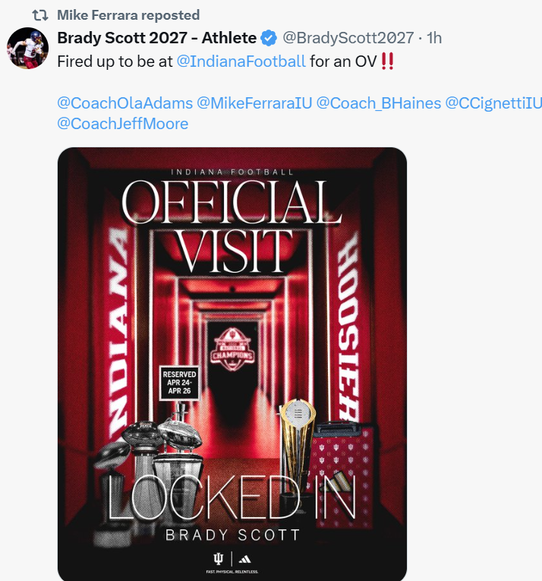Open image at the OFFICIAL VISIT headline

tap(232, 226)
